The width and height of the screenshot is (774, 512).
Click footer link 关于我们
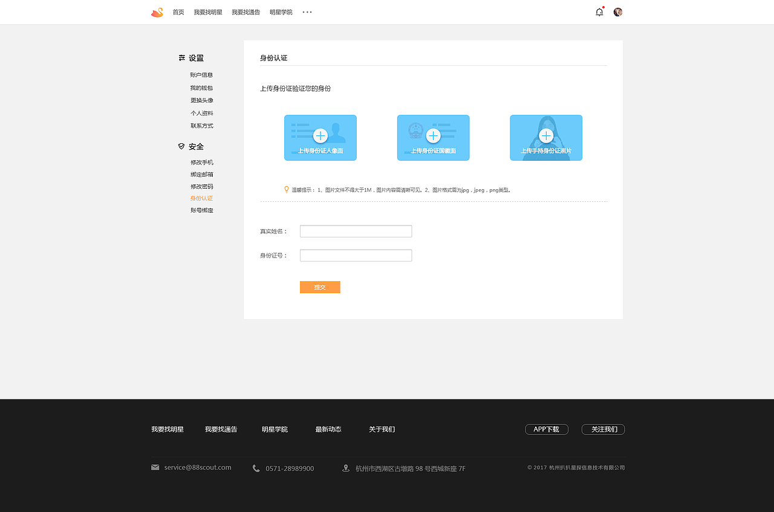tap(382, 429)
